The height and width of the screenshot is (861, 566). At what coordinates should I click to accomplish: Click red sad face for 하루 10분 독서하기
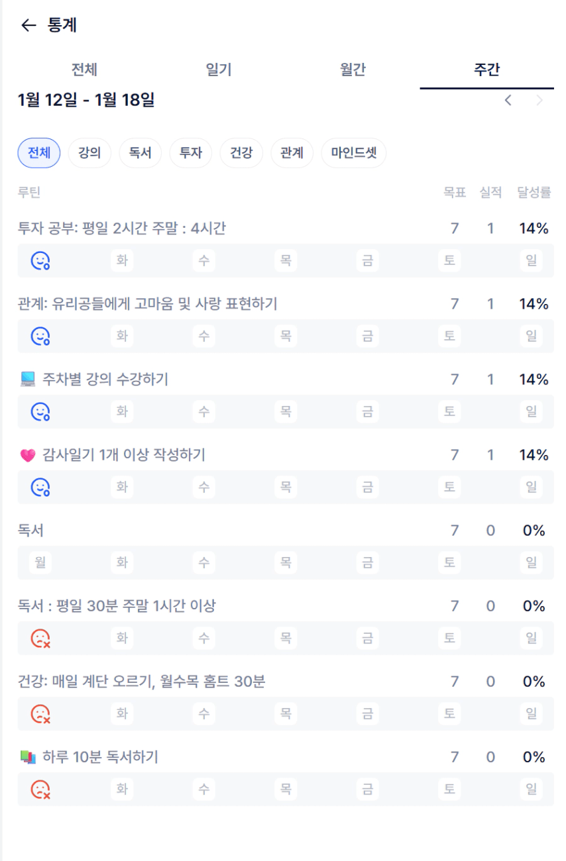(40, 789)
